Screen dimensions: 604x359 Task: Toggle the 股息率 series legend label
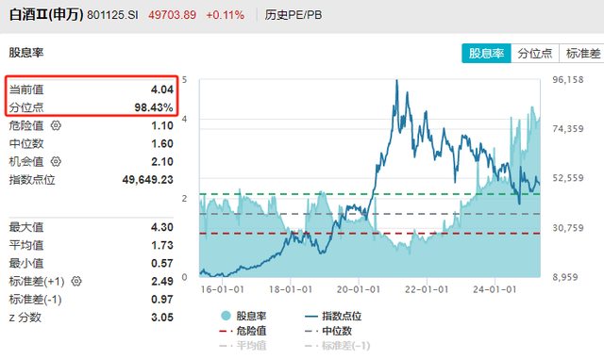(251, 317)
